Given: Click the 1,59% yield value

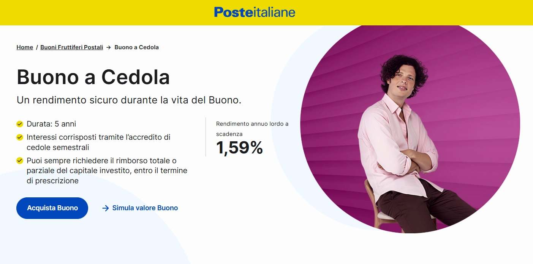Looking at the screenshot, I should coord(239,147).
